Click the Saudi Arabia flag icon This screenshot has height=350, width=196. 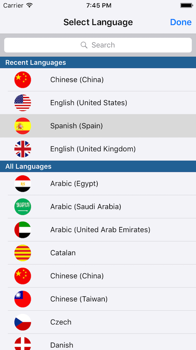22,207
